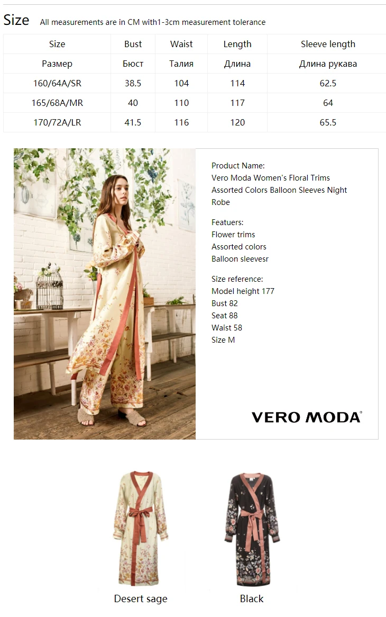Click the 165/68A/MR size row
Image resolution: width=386 pixels, height=617 pixels.
(x=195, y=103)
